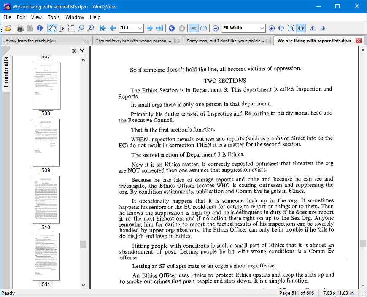
Task: Select the vertical Thumbnails tab
Action: (x=6, y=72)
